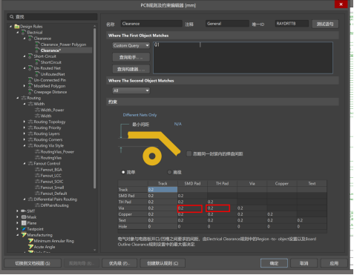This screenshot has width=354, height=275.
Task: Open the second object All dropdown
Action: point(131,90)
